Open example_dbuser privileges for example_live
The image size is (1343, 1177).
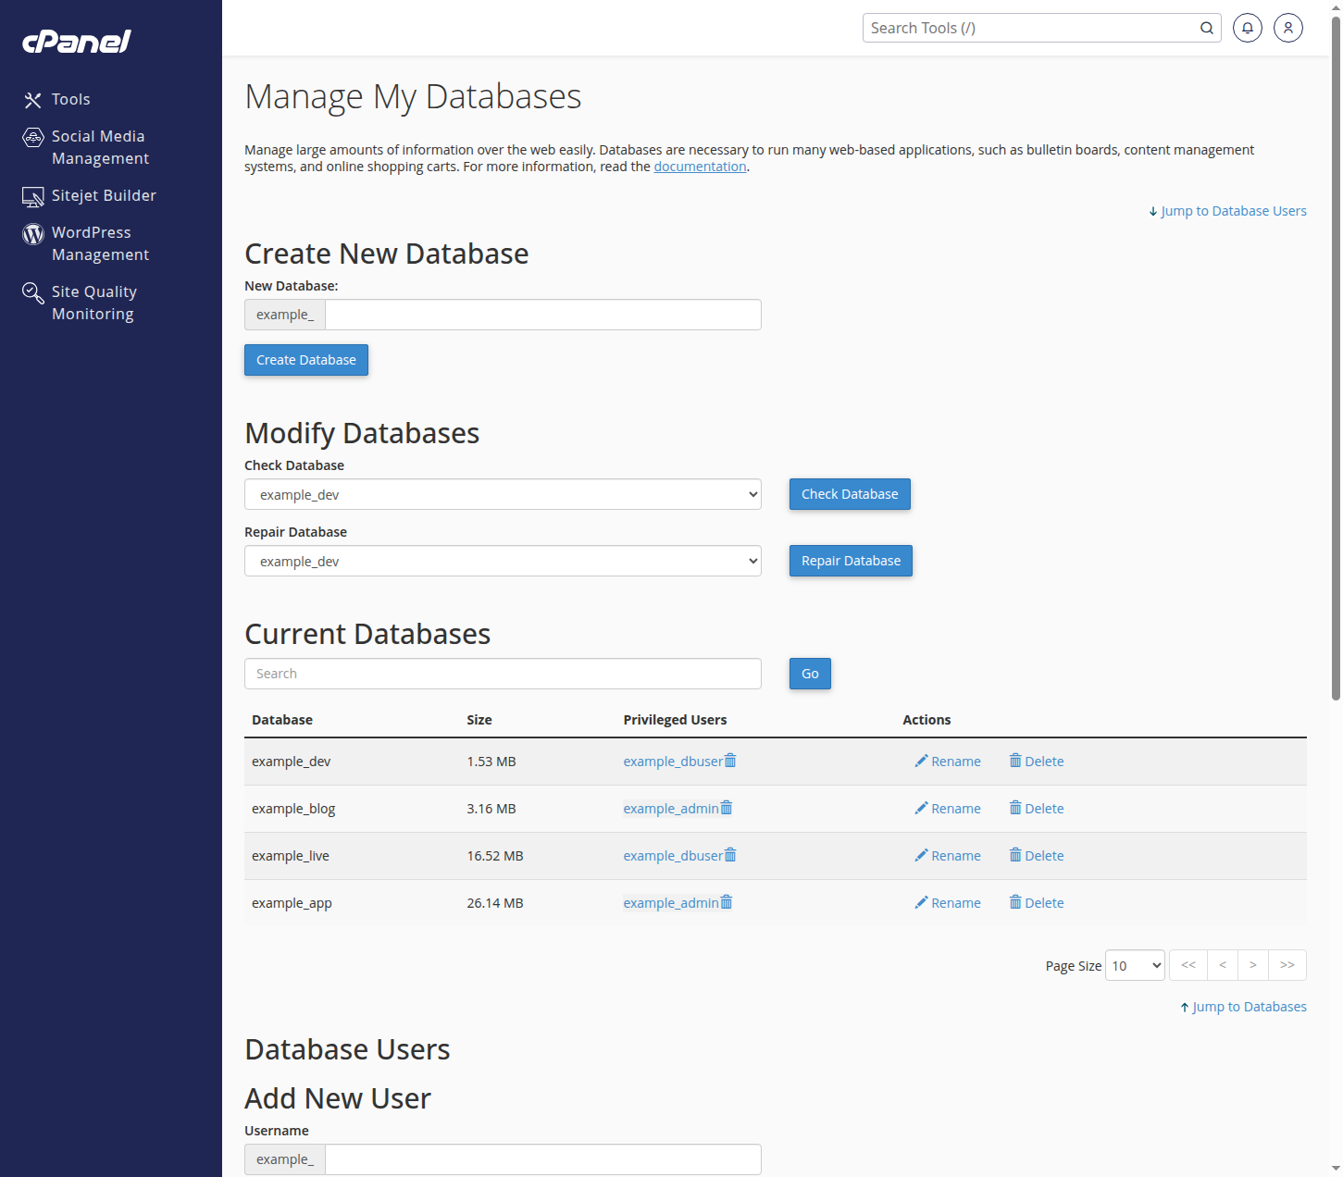point(673,856)
